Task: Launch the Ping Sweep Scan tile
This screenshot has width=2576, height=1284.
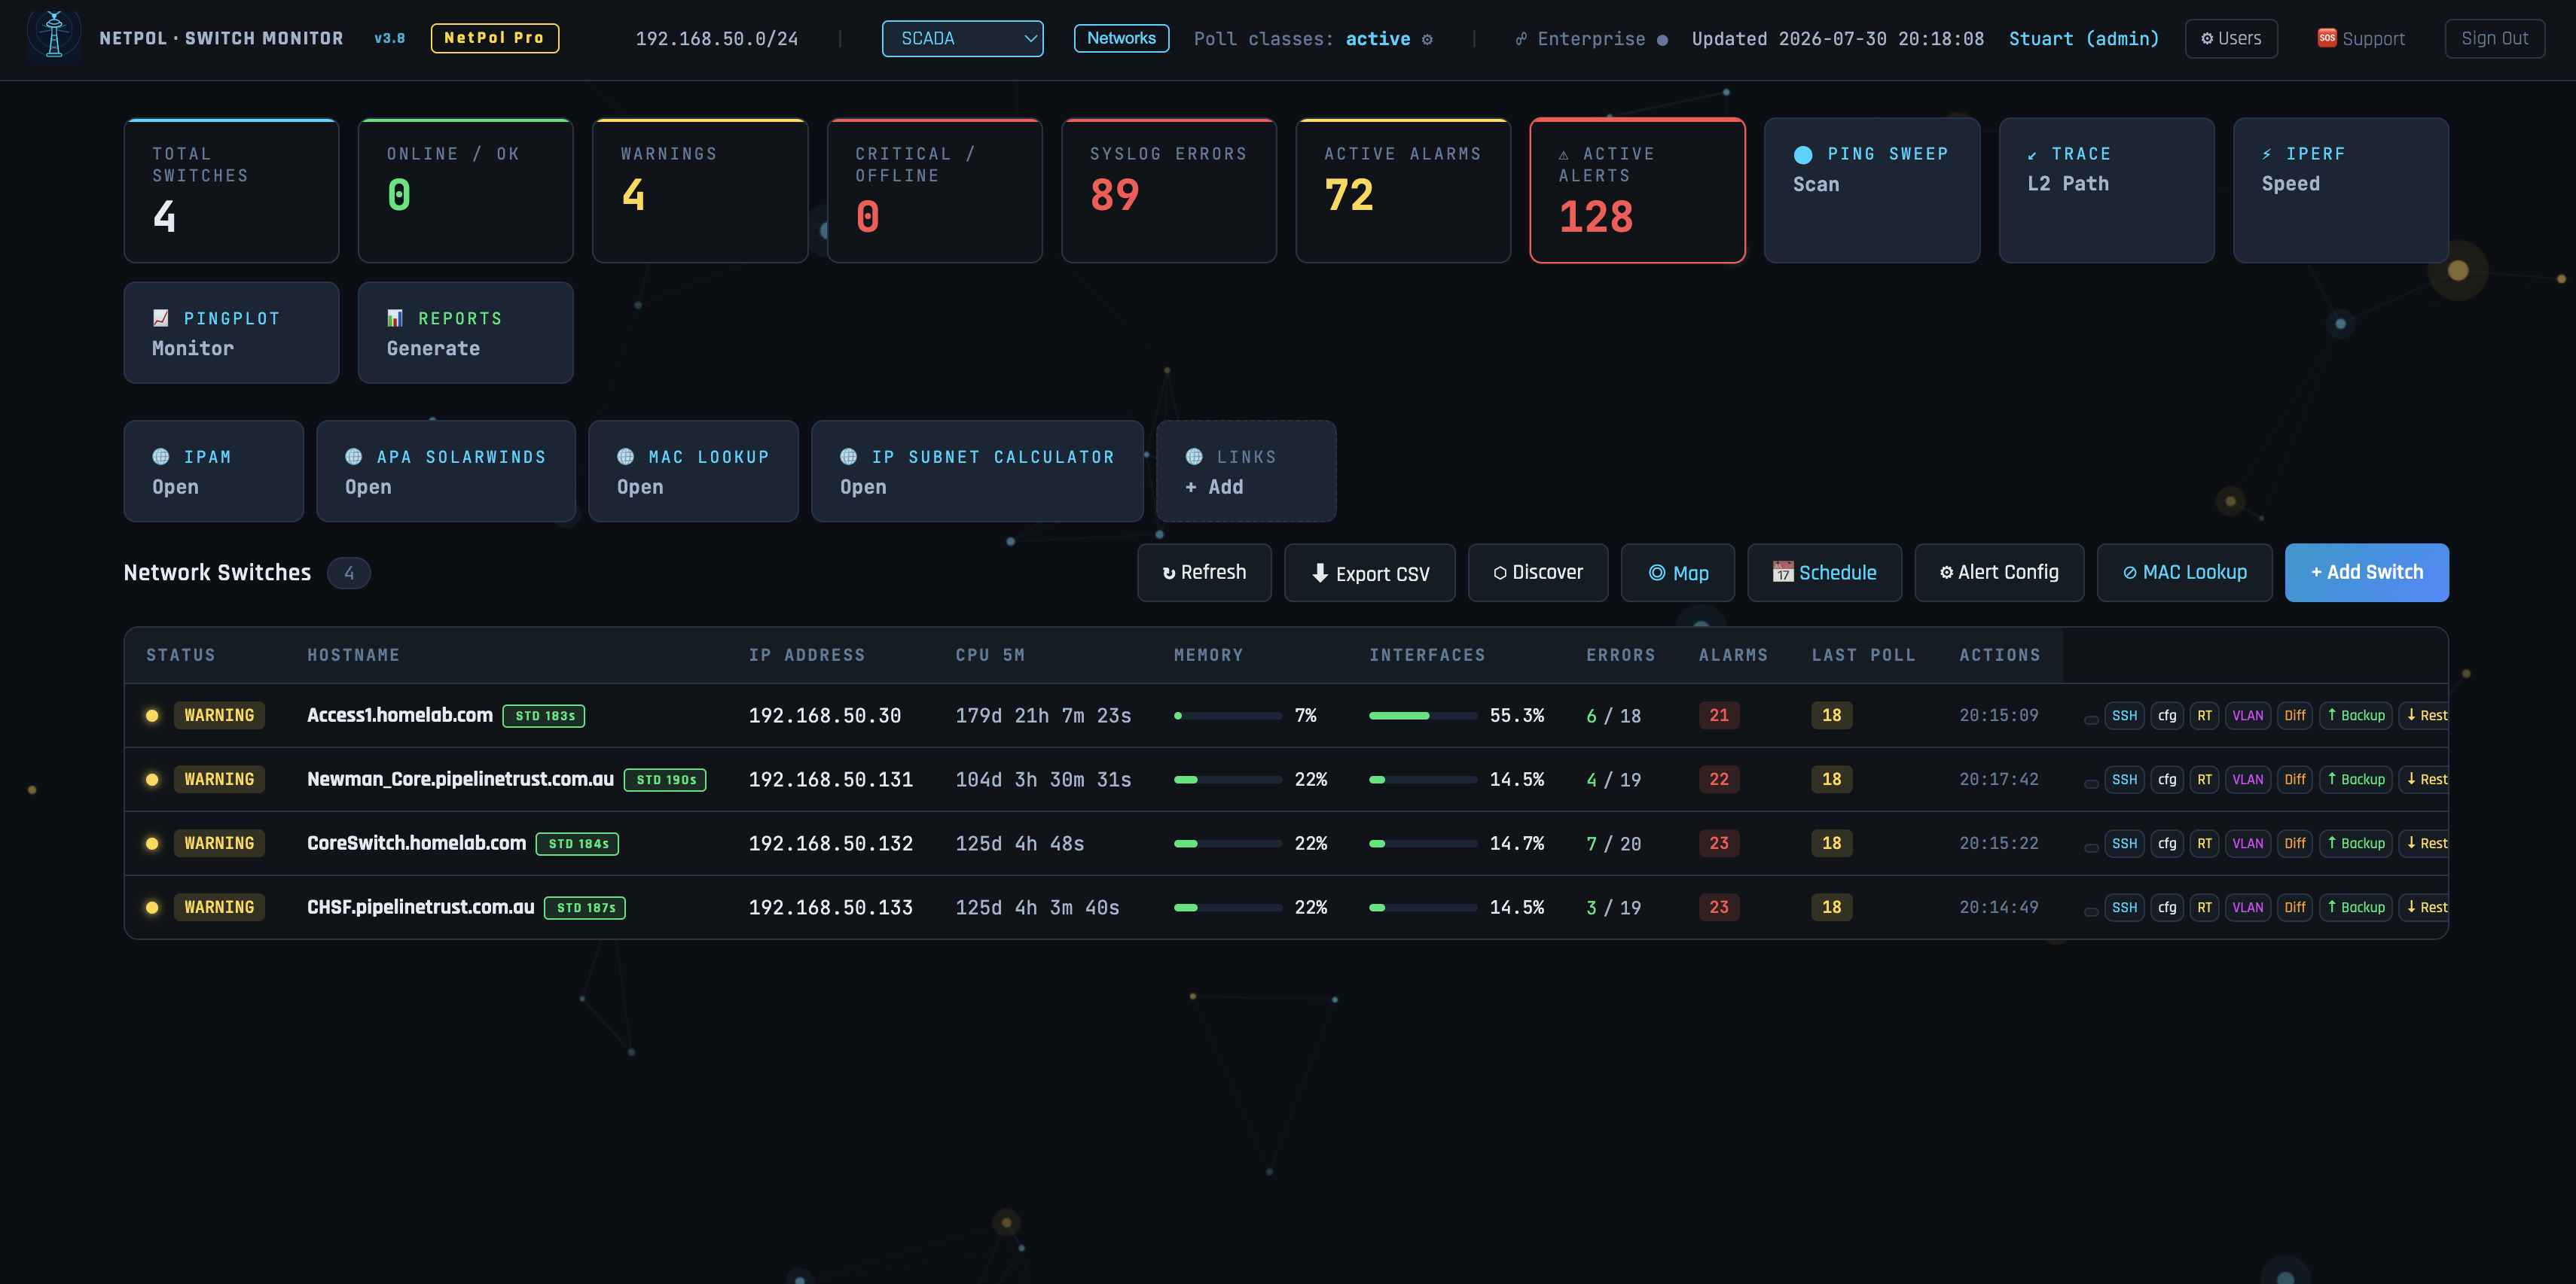Action: click(x=1872, y=190)
